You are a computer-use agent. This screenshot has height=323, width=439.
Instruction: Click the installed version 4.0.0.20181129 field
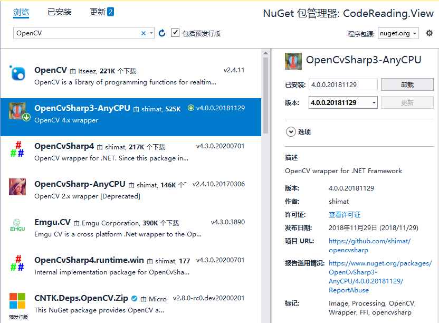(343, 84)
